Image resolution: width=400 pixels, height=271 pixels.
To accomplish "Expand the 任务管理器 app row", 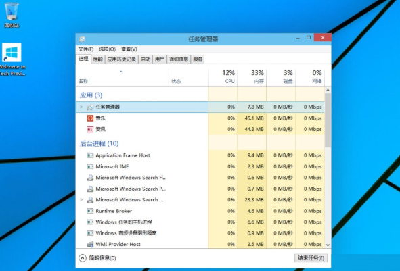I will (81, 107).
